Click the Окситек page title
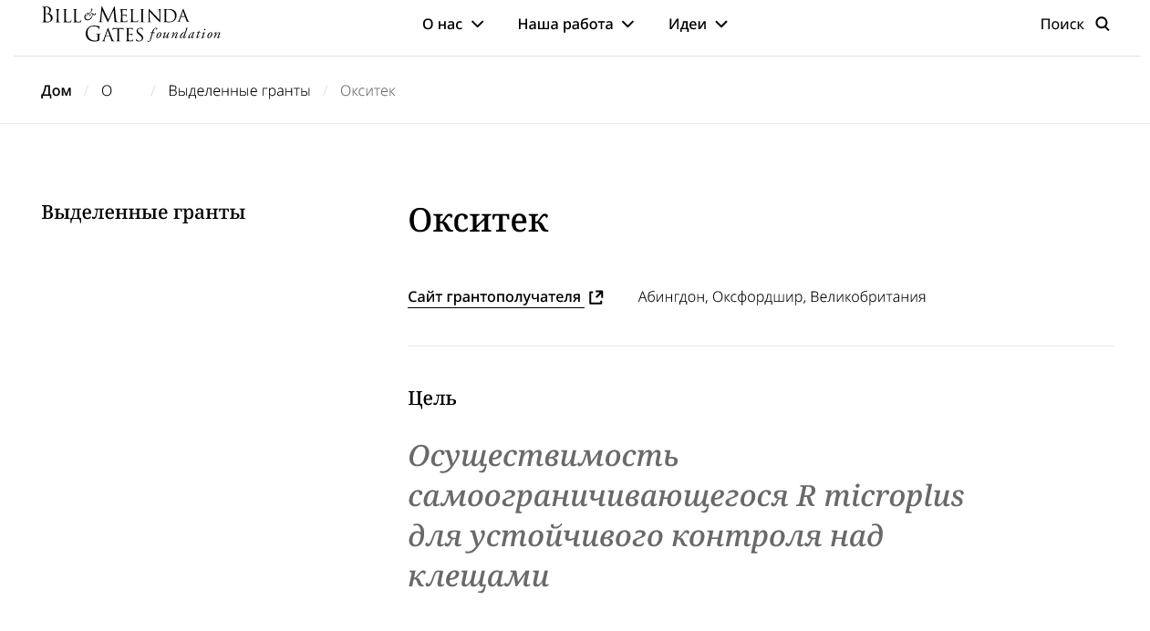The width and height of the screenshot is (1150, 631). pyautogui.click(x=478, y=220)
